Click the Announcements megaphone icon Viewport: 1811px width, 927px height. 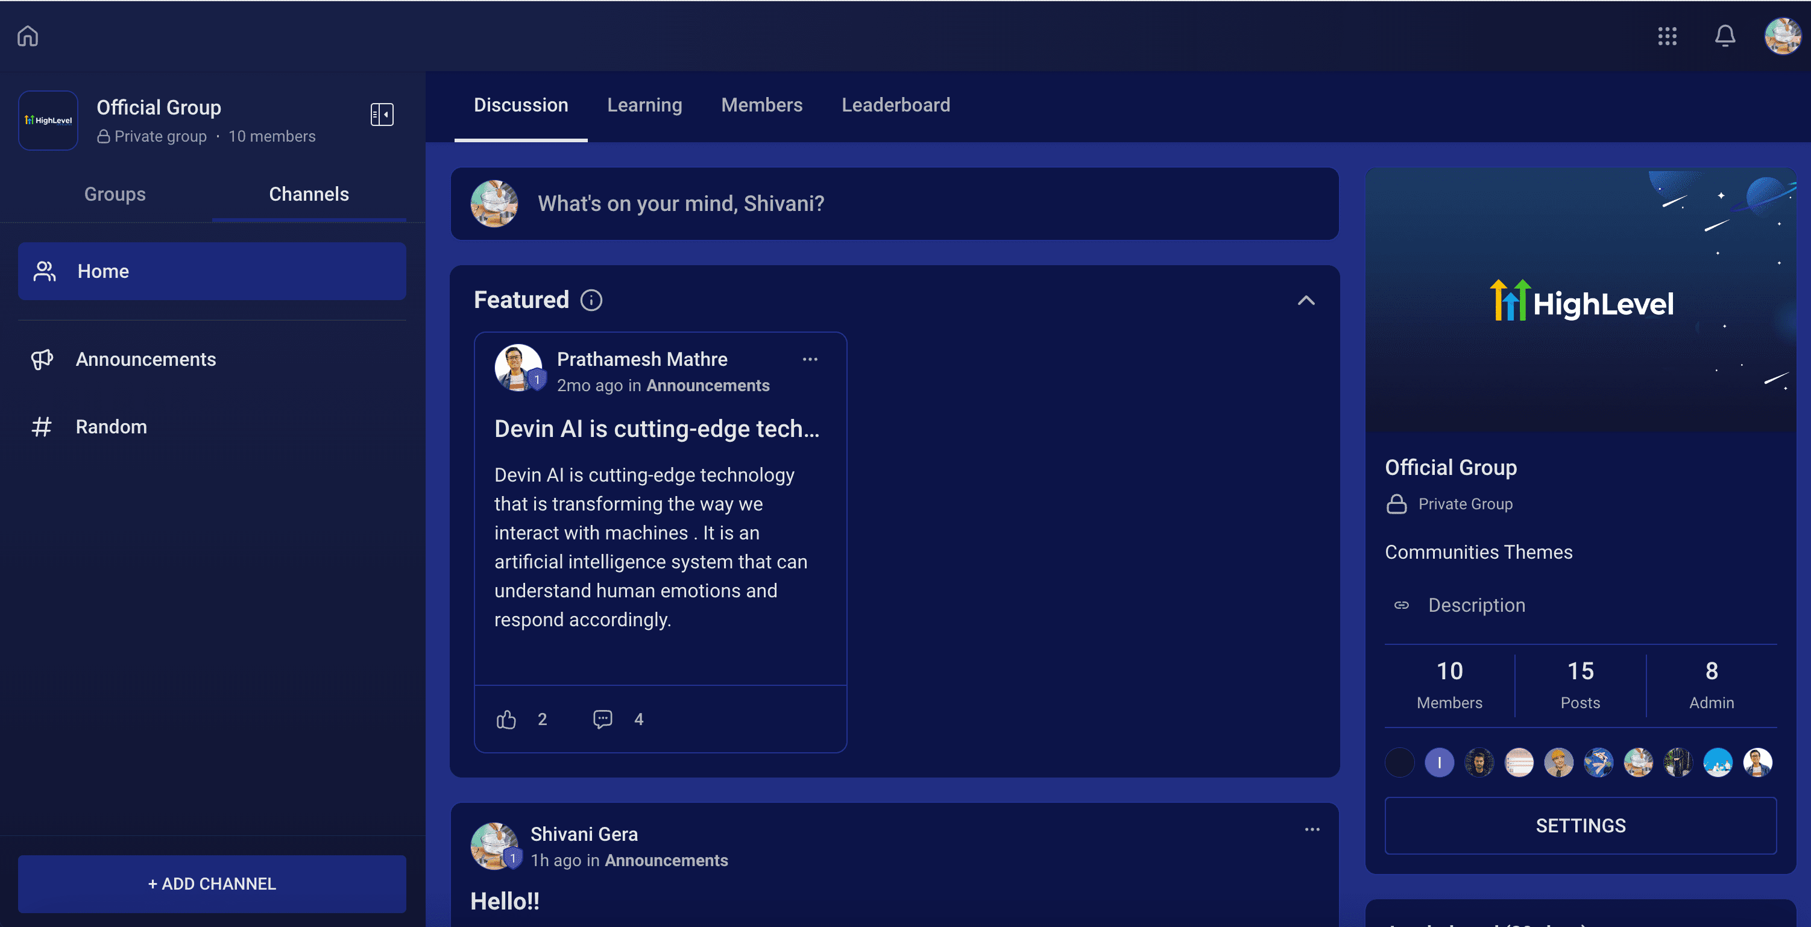[x=42, y=359]
